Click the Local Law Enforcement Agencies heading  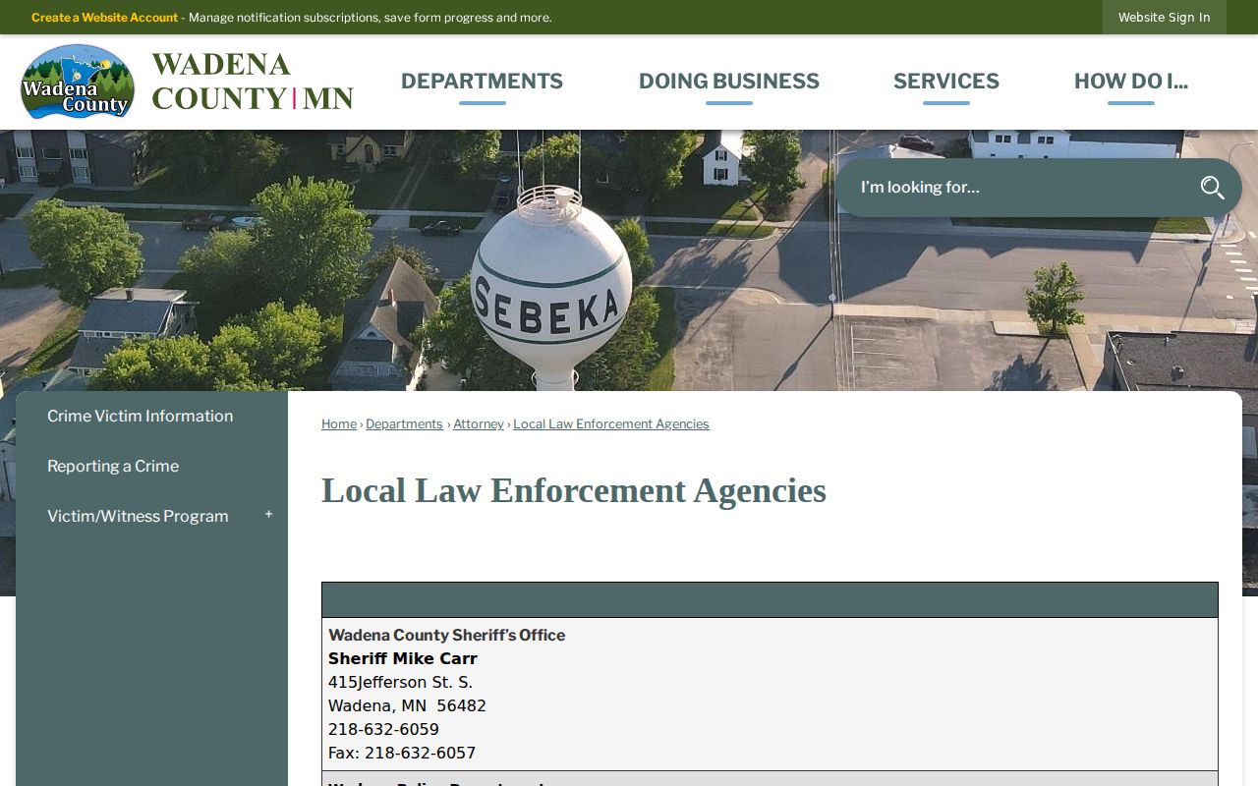(574, 491)
